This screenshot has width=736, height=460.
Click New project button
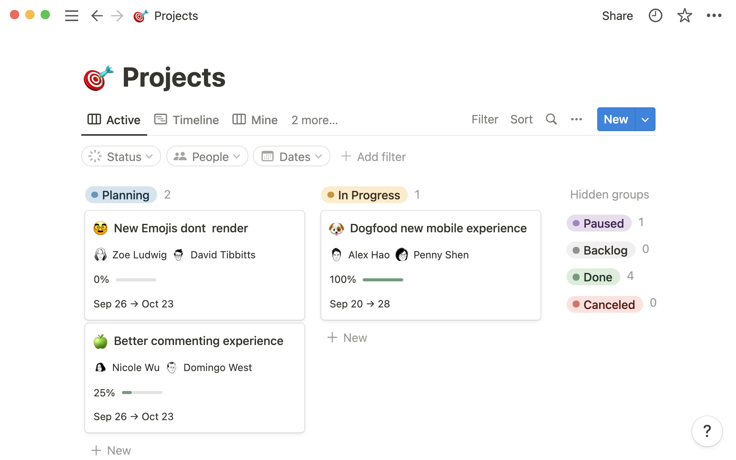pyautogui.click(x=616, y=119)
